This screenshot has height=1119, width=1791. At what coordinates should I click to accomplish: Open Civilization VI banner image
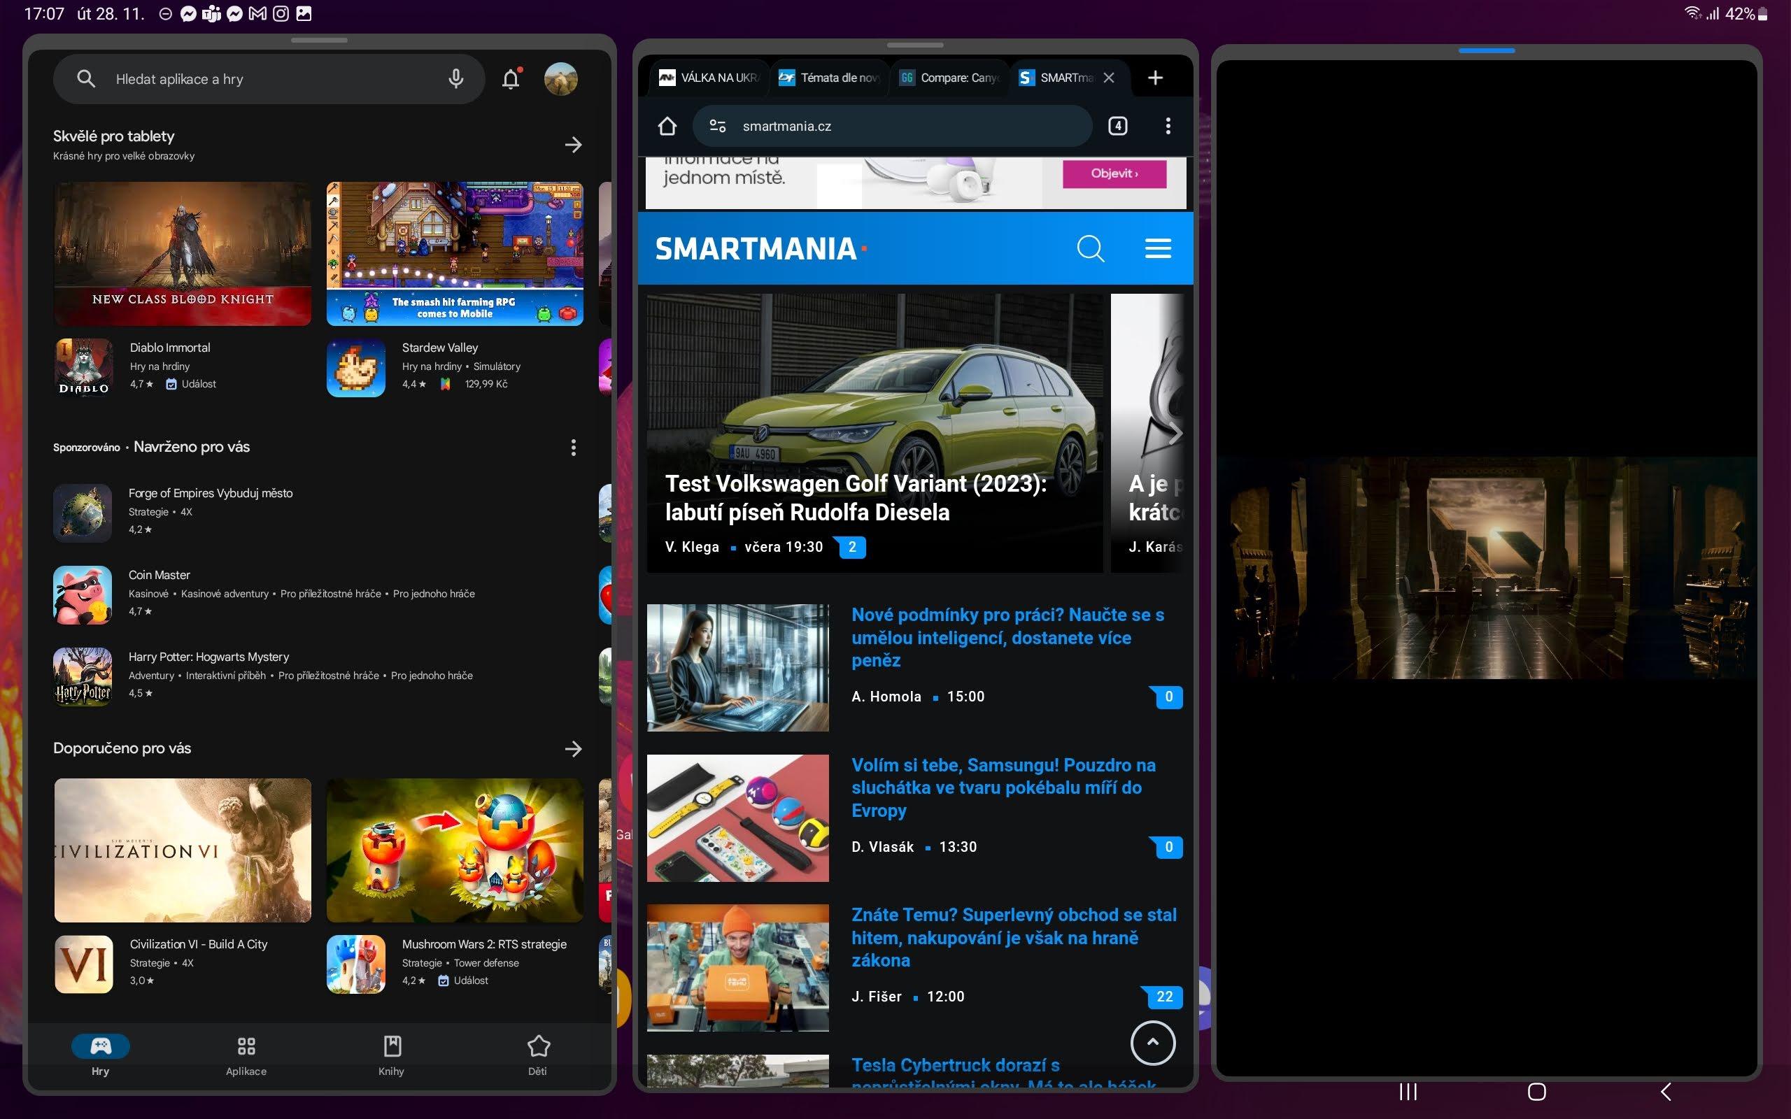click(183, 850)
